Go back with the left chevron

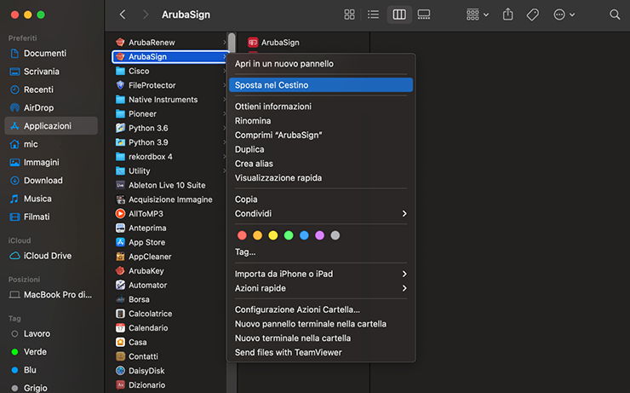(x=123, y=14)
